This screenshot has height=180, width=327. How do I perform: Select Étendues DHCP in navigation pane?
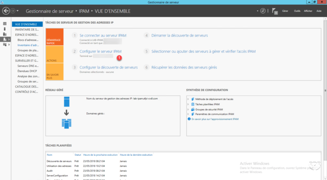(x=26, y=71)
